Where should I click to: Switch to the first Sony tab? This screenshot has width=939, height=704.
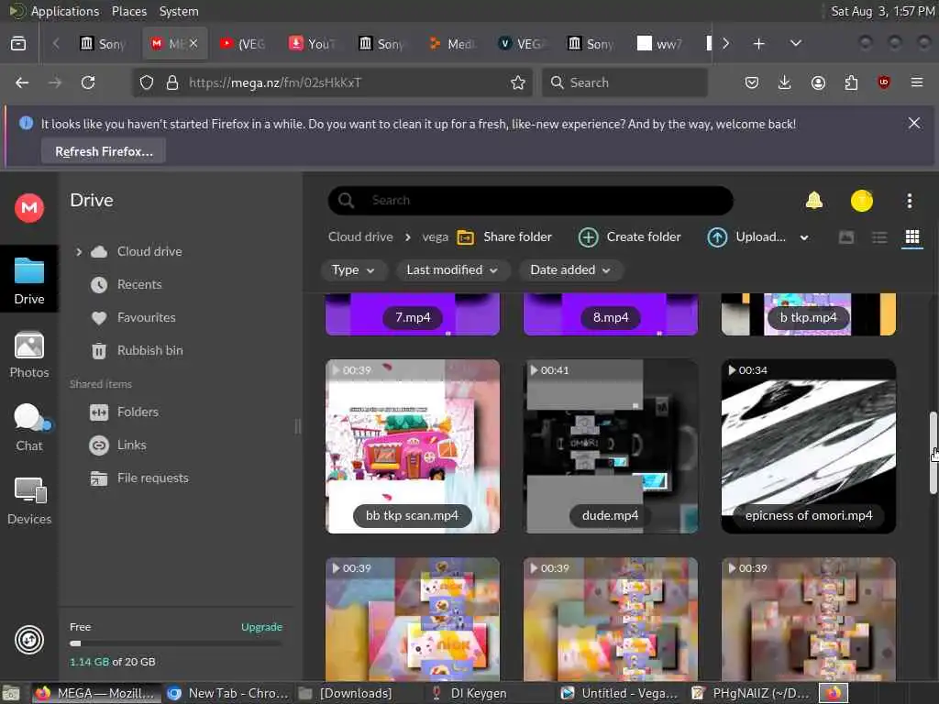[x=104, y=44]
